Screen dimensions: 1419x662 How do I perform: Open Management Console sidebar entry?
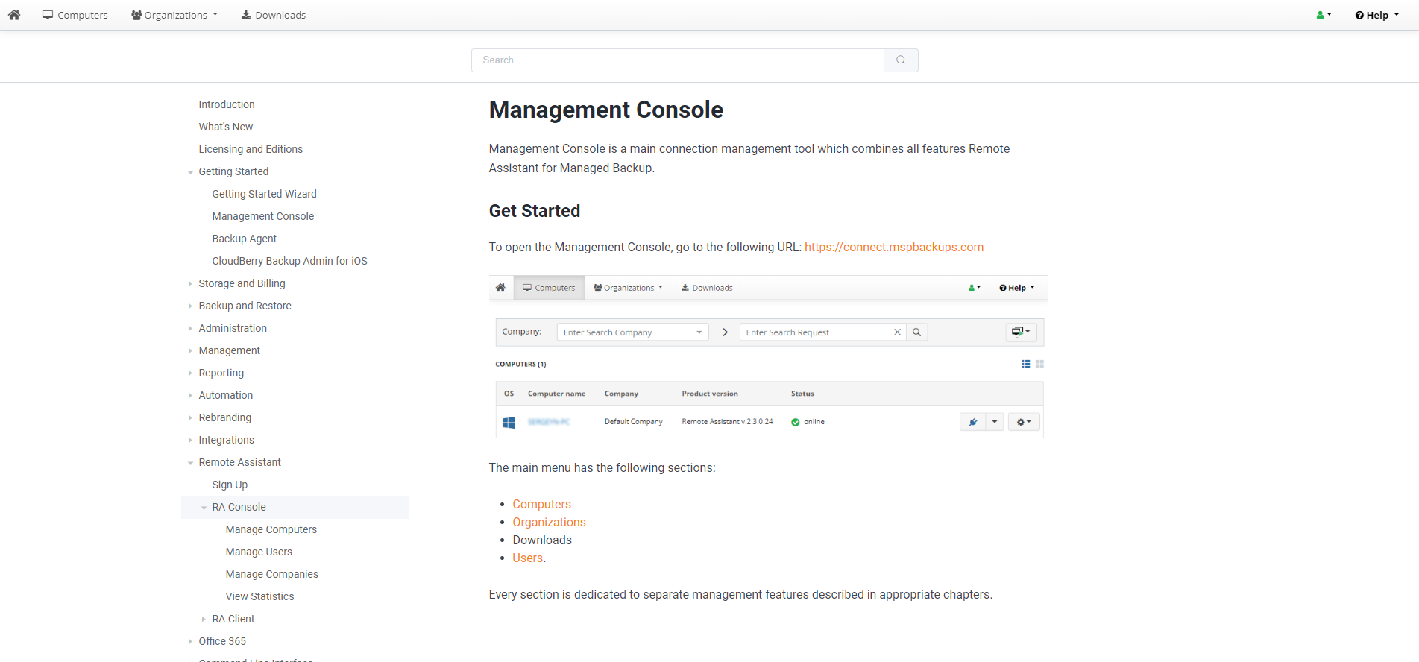pos(263,216)
